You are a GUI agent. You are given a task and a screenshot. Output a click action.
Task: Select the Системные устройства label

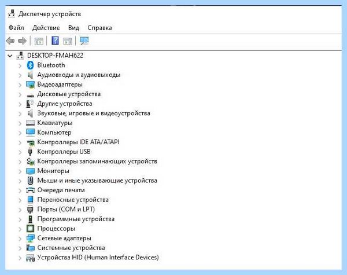[x=71, y=248]
